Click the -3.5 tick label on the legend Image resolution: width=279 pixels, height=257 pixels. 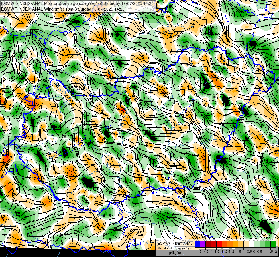click(216, 252)
